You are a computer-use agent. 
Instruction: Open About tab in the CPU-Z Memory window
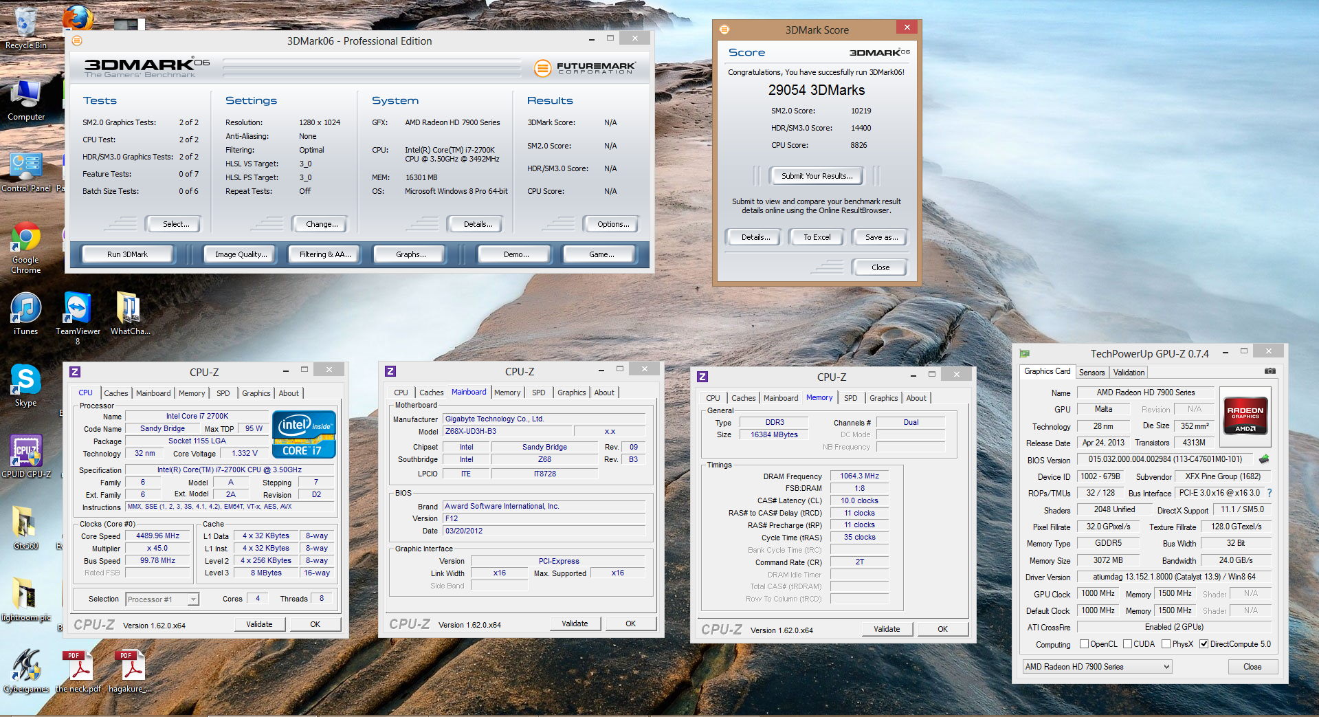(916, 398)
